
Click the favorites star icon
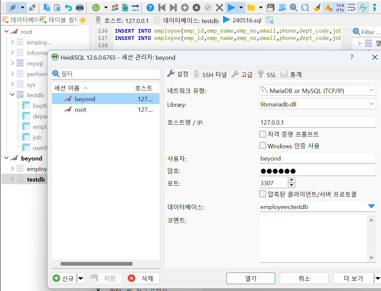(x=83, y=20)
